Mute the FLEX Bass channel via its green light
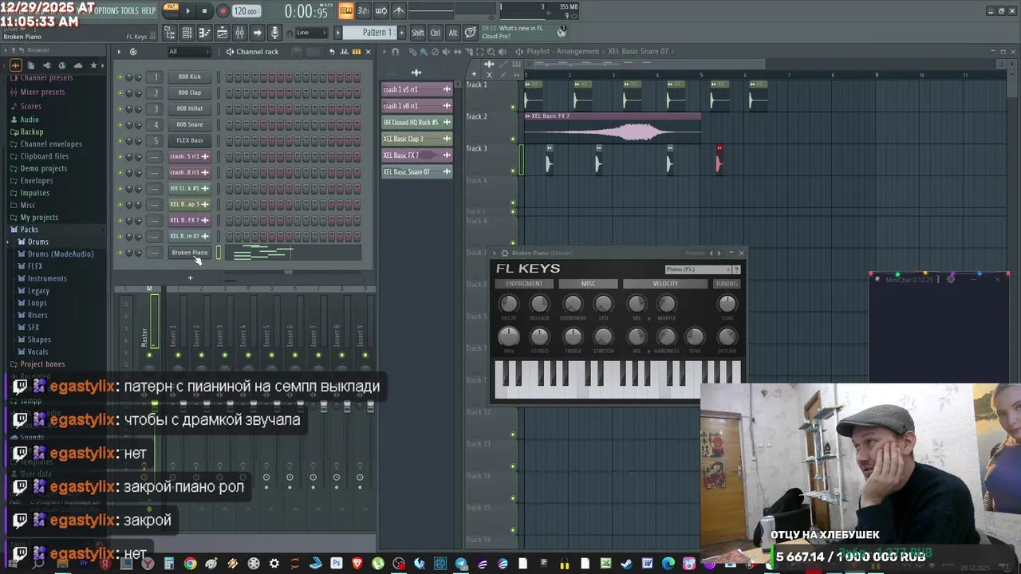This screenshot has height=574, width=1021. [x=120, y=141]
